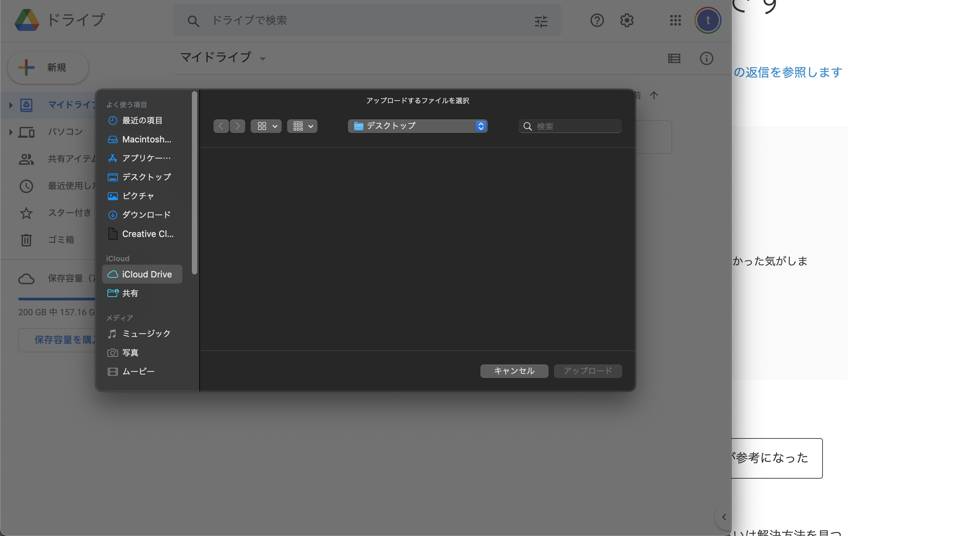Show Drive details info panel icon
This screenshot has width=959, height=536.
click(706, 58)
